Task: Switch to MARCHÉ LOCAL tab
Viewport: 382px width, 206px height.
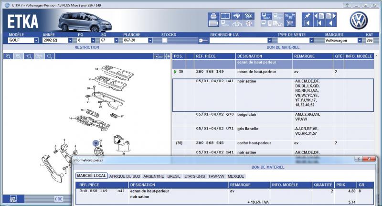Action: click(92, 175)
